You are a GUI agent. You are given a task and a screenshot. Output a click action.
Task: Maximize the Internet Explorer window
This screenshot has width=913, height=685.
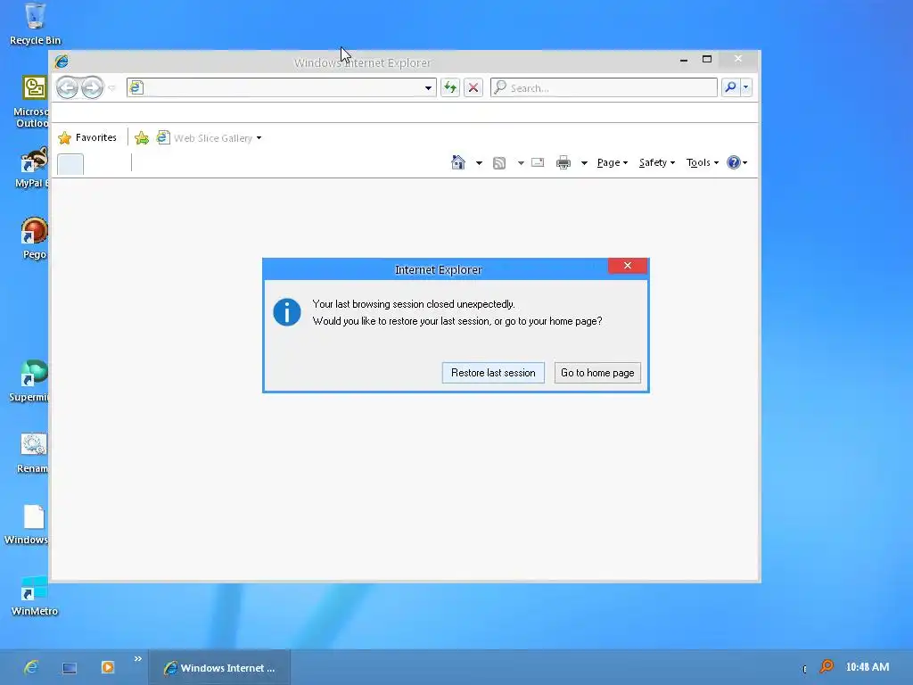pyautogui.click(x=707, y=60)
